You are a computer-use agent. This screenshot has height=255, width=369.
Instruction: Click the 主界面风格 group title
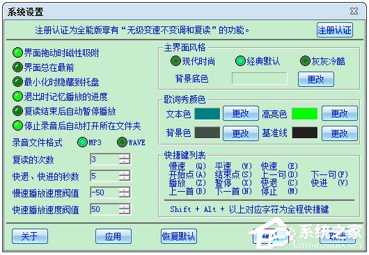184,48
